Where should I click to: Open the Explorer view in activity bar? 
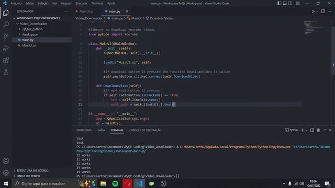point(6,13)
